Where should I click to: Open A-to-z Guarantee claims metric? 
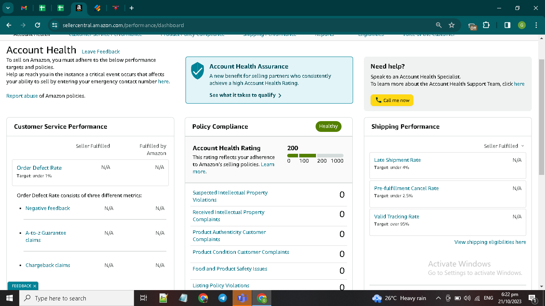coord(46,236)
